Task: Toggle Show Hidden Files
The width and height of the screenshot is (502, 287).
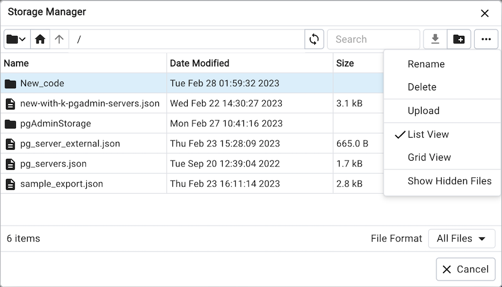Action: pos(449,181)
